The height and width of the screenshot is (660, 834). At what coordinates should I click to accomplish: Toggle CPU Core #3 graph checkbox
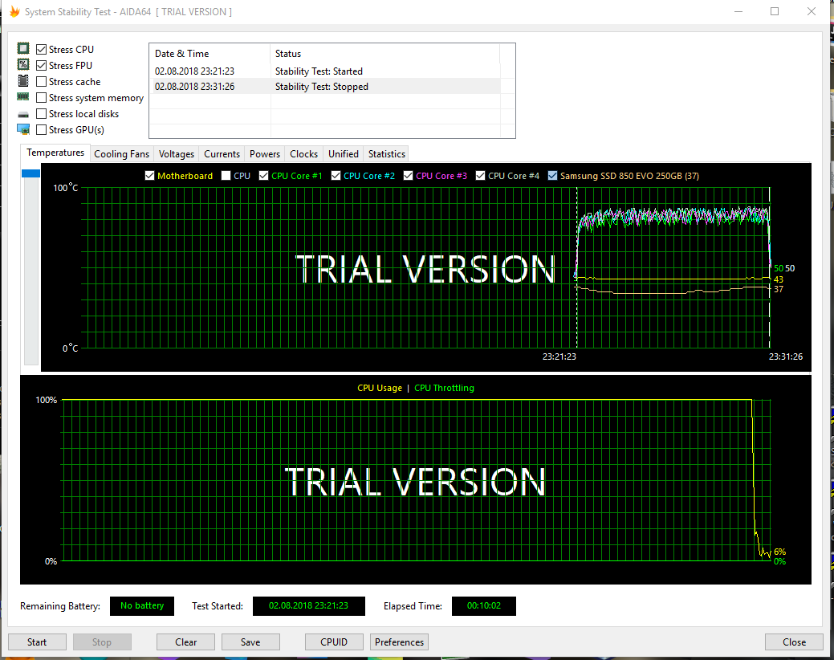point(408,176)
